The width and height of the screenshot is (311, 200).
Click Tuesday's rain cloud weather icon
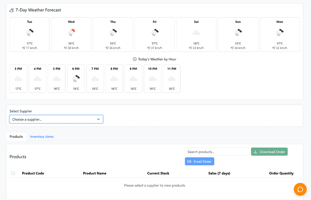[30, 32]
